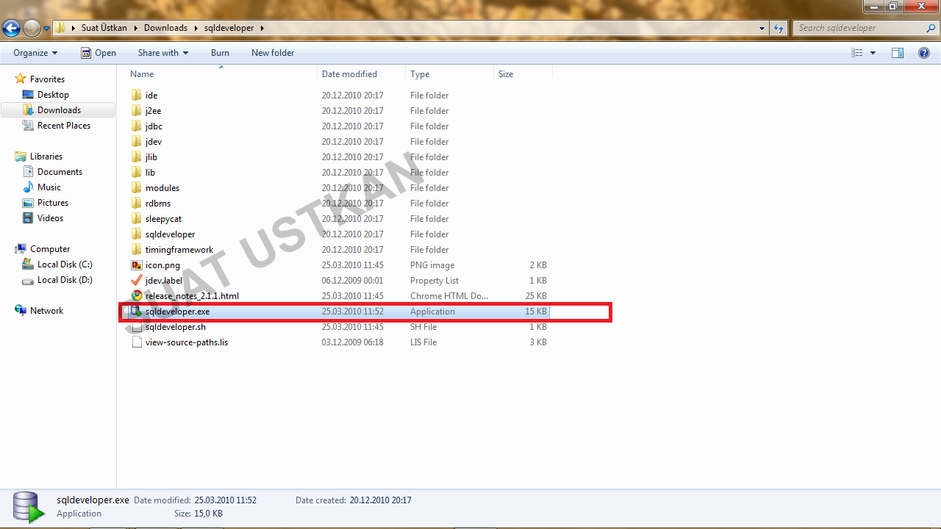Select the sqldeveloper folder icon
The height and width of the screenshot is (529, 941).
point(136,234)
